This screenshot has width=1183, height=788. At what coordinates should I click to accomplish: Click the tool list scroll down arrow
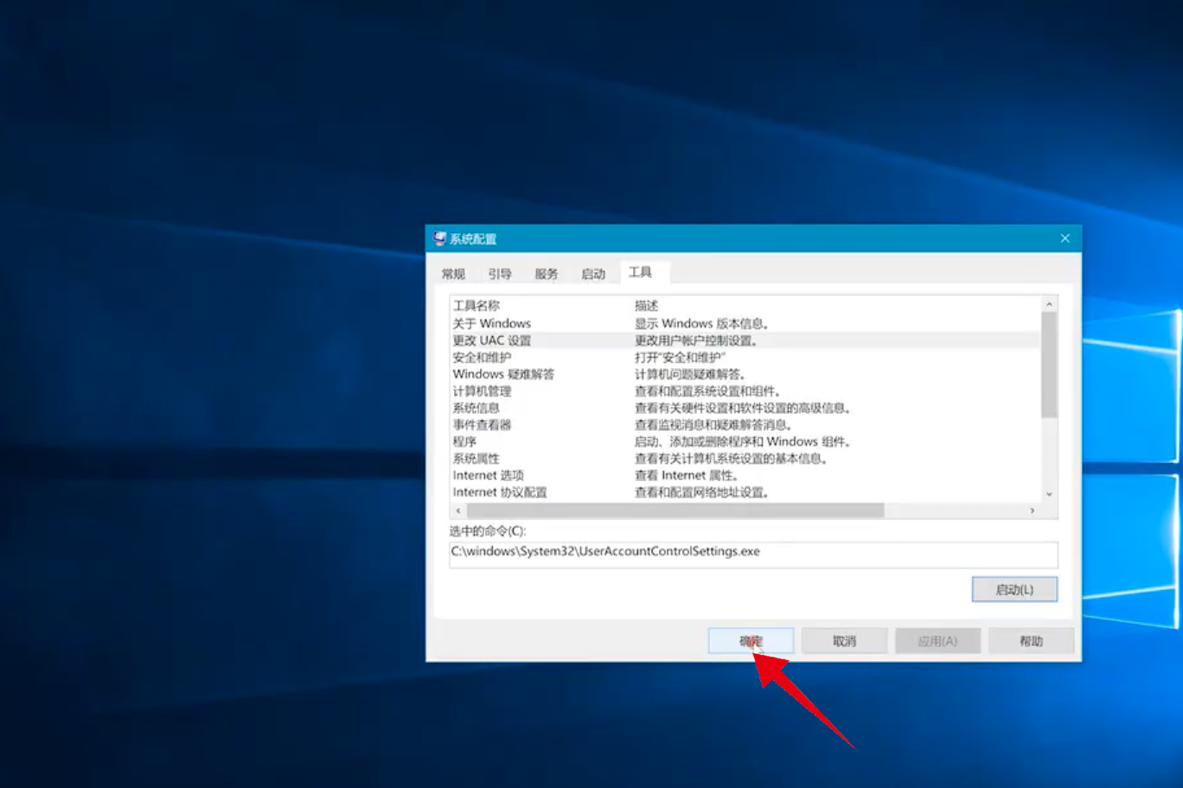tap(1049, 494)
